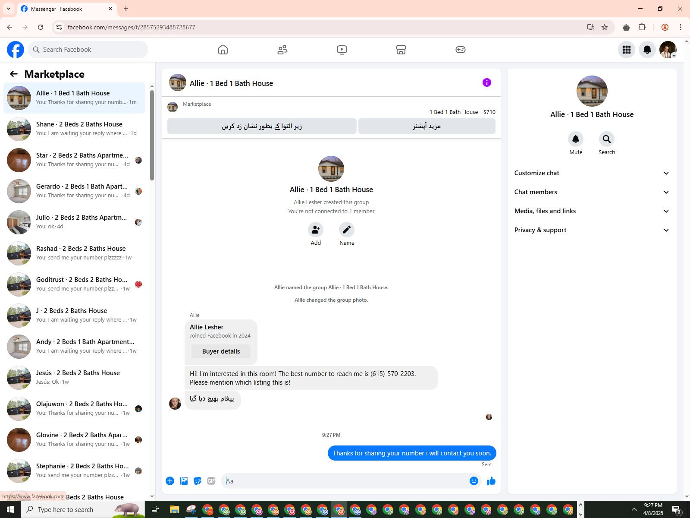Viewport: 690px width, 518px height.
Task: Attach a photo using the image icon
Action: (184, 481)
